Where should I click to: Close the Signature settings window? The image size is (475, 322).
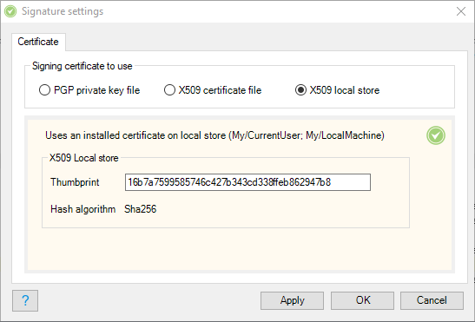pyautogui.click(x=461, y=11)
